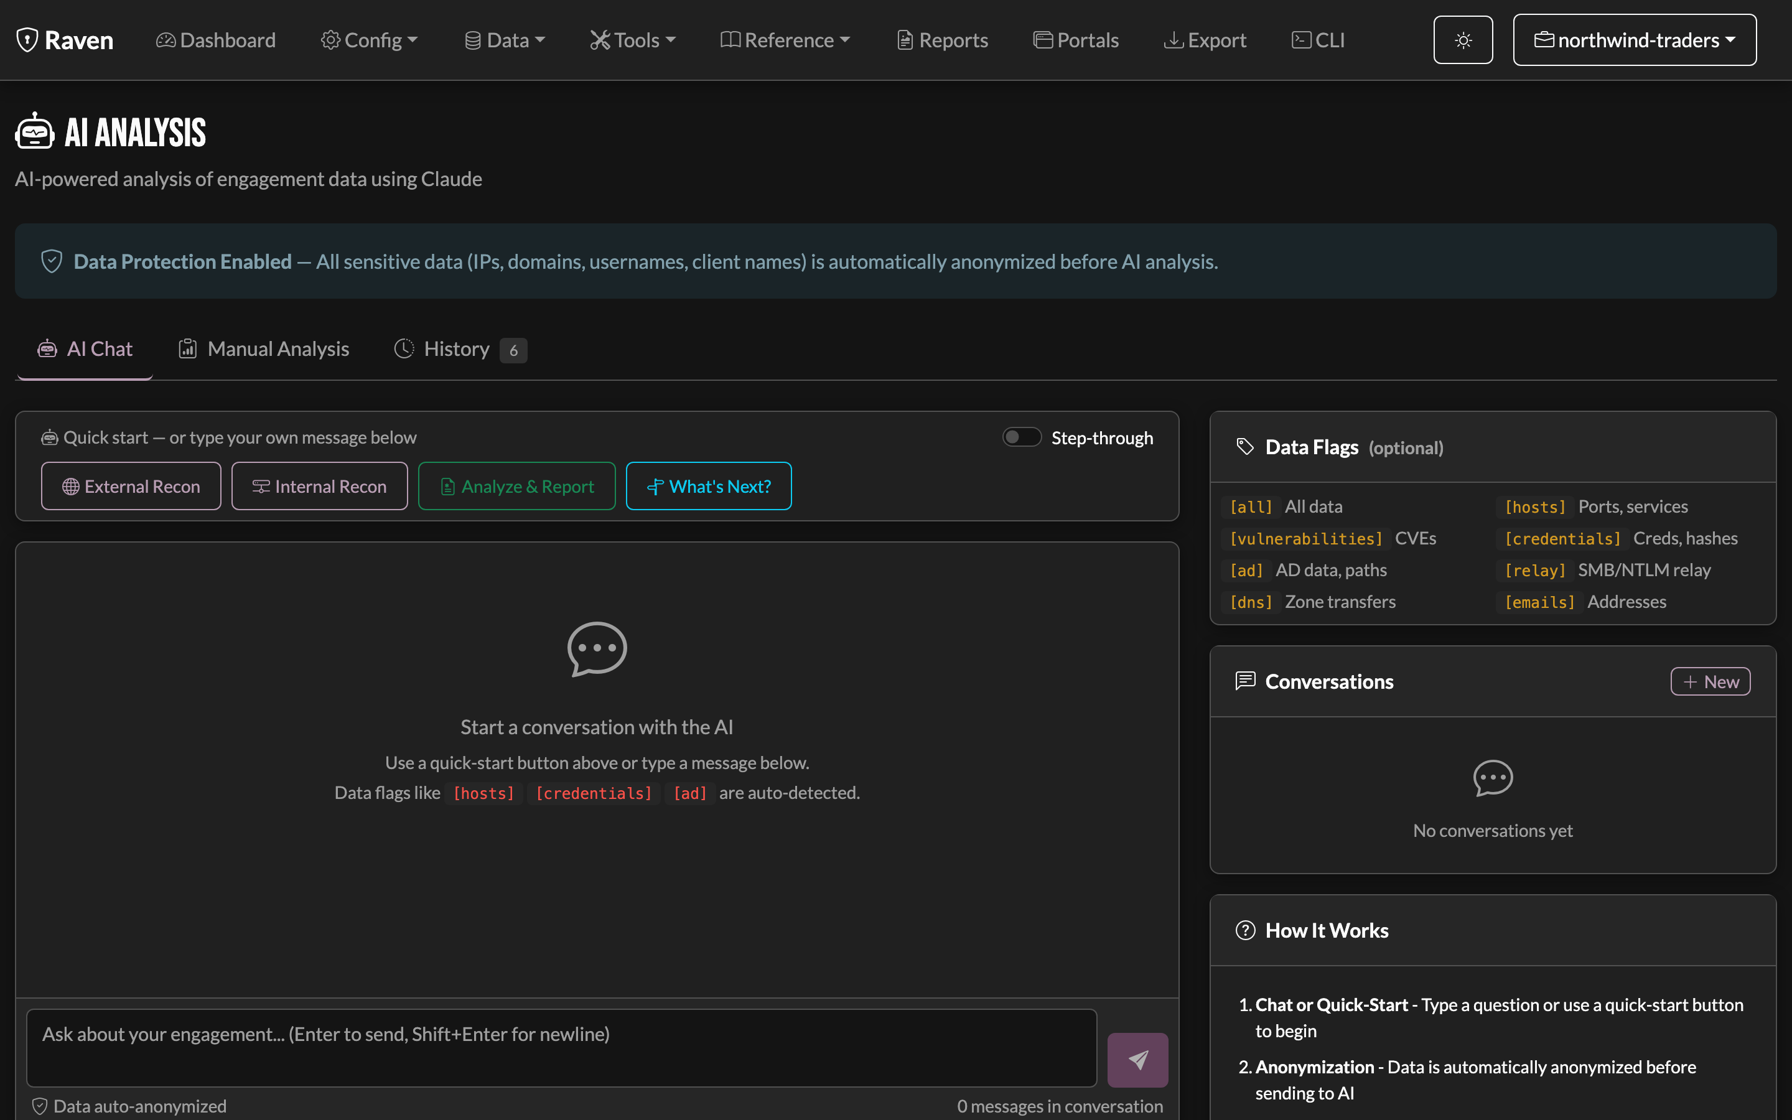This screenshot has height=1120, width=1792.
Task: Enable the Step-through toggle switch
Action: tap(1022, 437)
